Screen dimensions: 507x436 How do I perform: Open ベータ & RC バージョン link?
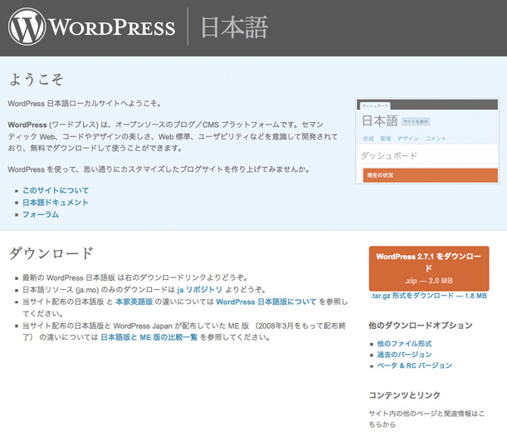coord(414,365)
